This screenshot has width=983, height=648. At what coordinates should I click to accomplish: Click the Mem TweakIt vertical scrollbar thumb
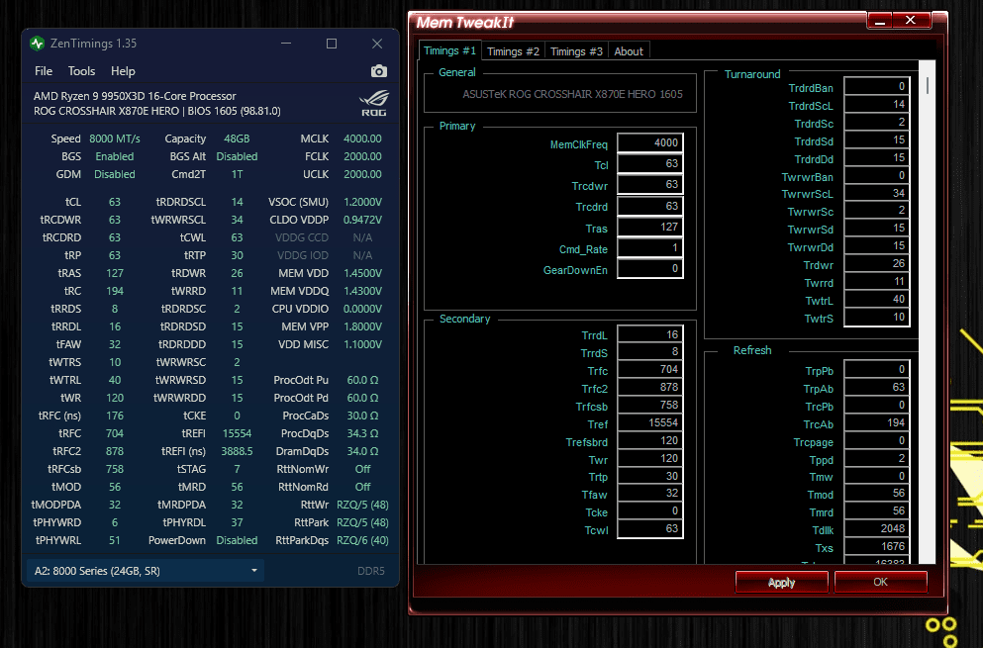click(x=928, y=85)
